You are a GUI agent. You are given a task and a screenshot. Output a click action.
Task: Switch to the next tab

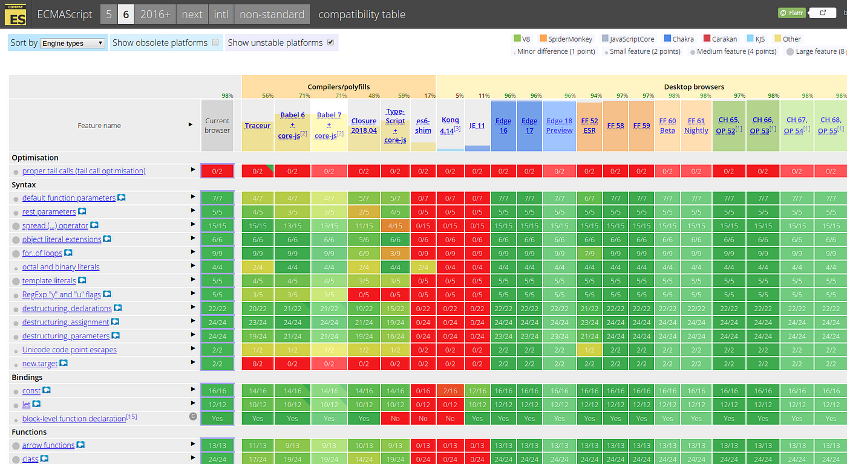coord(192,14)
